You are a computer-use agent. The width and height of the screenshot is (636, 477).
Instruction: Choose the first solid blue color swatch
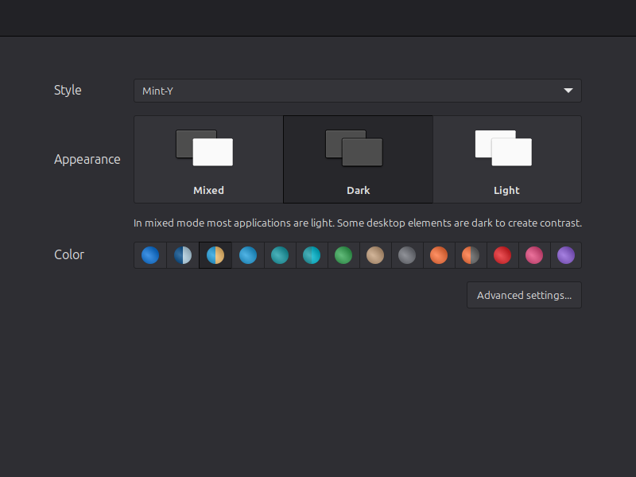[x=150, y=255]
